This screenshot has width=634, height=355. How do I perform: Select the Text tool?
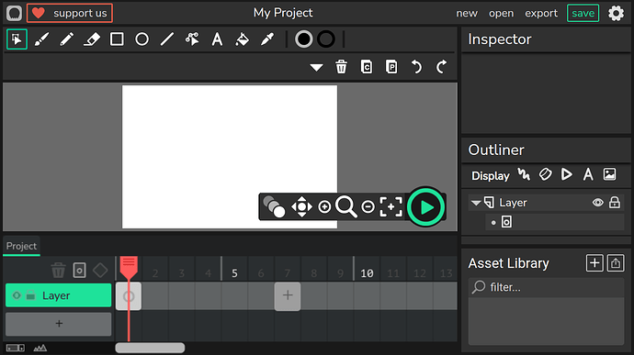click(x=217, y=39)
